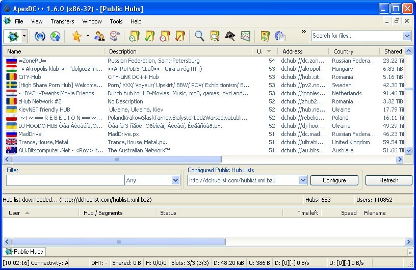Click the Australian flag beside AU.Bitscomputer.Net

(x=11, y=150)
